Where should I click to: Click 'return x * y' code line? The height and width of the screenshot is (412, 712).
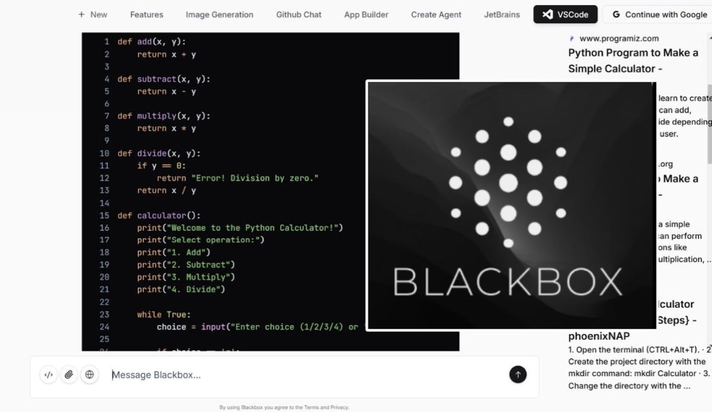[x=166, y=129]
